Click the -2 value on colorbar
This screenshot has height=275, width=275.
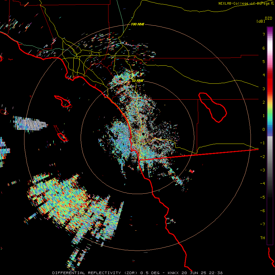(262, 156)
